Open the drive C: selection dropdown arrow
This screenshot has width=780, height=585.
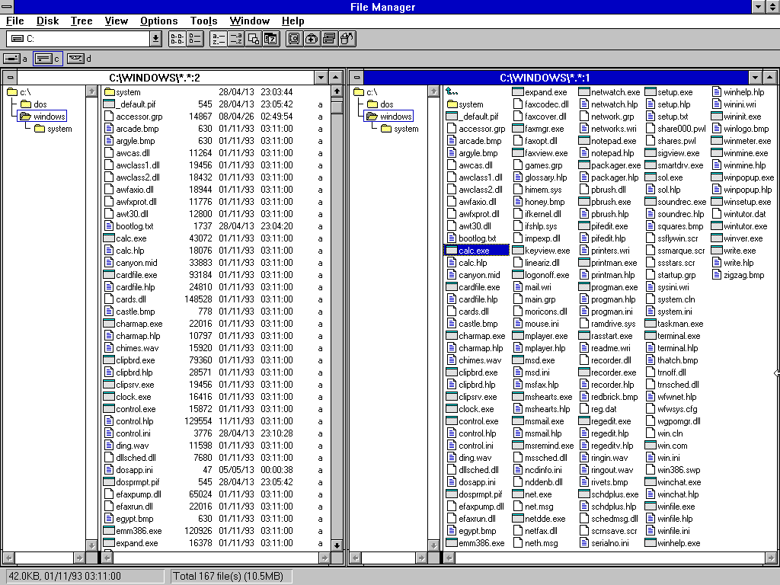(x=156, y=39)
